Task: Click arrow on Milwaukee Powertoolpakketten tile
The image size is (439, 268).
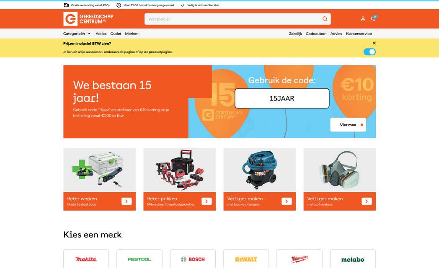Action: pyautogui.click(x=207, y=201)
